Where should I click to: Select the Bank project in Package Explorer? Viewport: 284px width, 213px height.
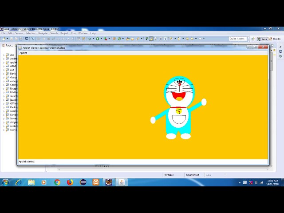(11, 74)
